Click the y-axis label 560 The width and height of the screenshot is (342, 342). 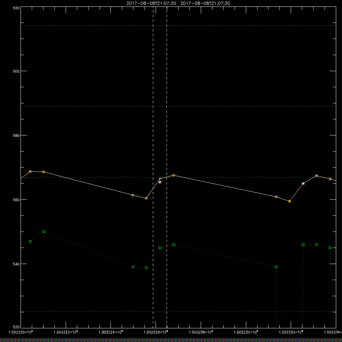(16, 200)
